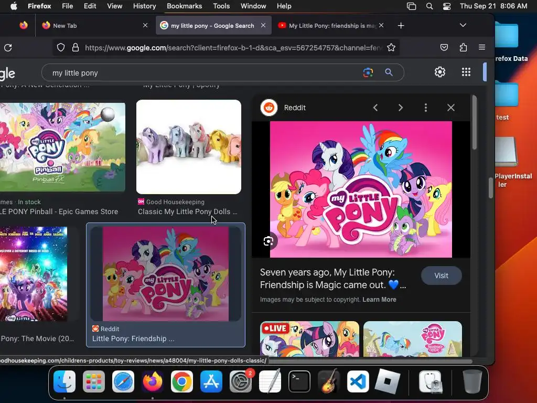Open the three-dot options in preview panel
The image size is (537, 403).
426,108
